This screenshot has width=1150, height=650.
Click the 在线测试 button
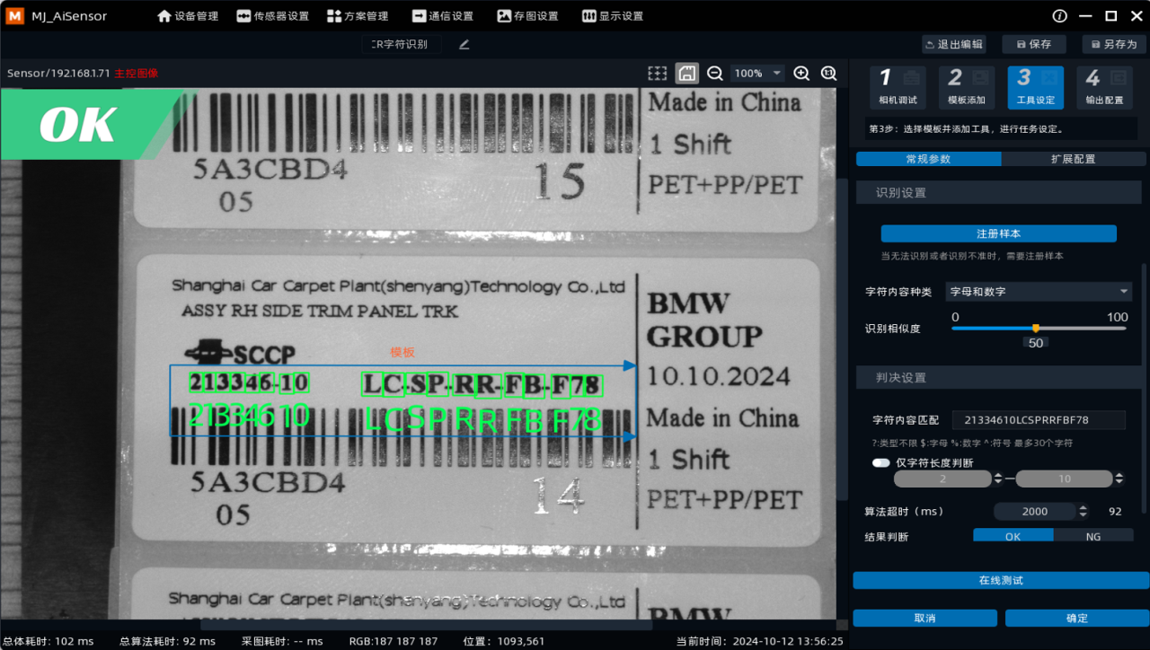(1001, 581)
